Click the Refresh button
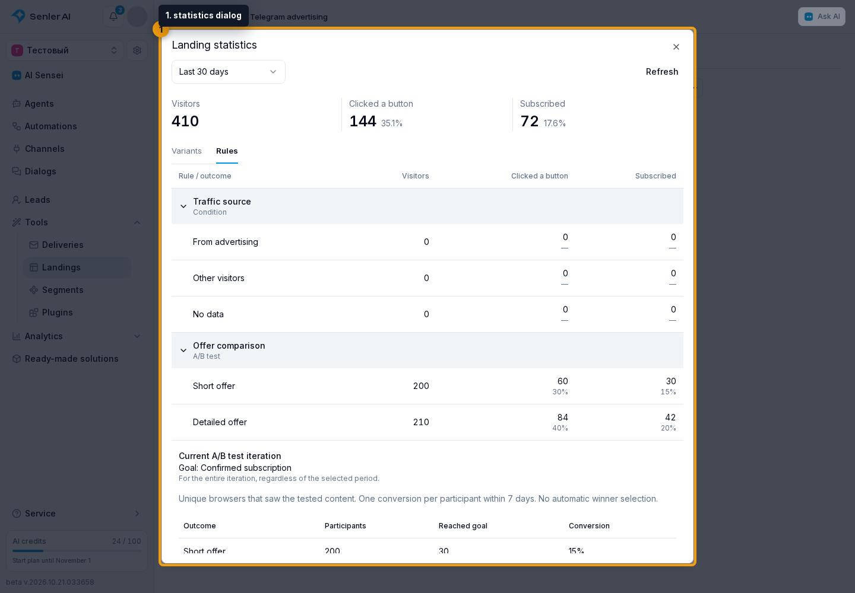This screenshot has width=855, height=593. pyautogui.click(x=662, y=72)
